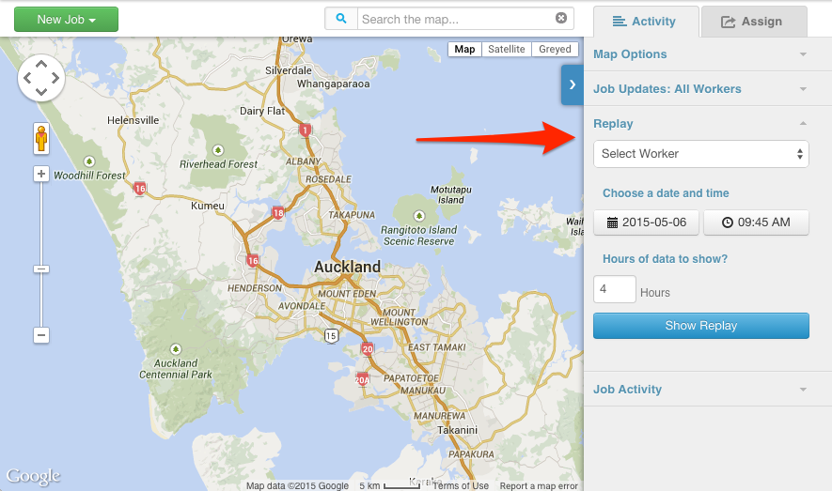Open the time picker showing 09:45 AM

[756, 222]
